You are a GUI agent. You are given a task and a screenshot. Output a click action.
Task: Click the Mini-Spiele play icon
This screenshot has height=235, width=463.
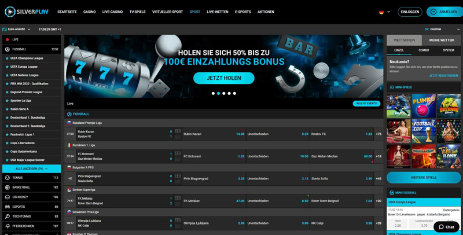(392, 87)
